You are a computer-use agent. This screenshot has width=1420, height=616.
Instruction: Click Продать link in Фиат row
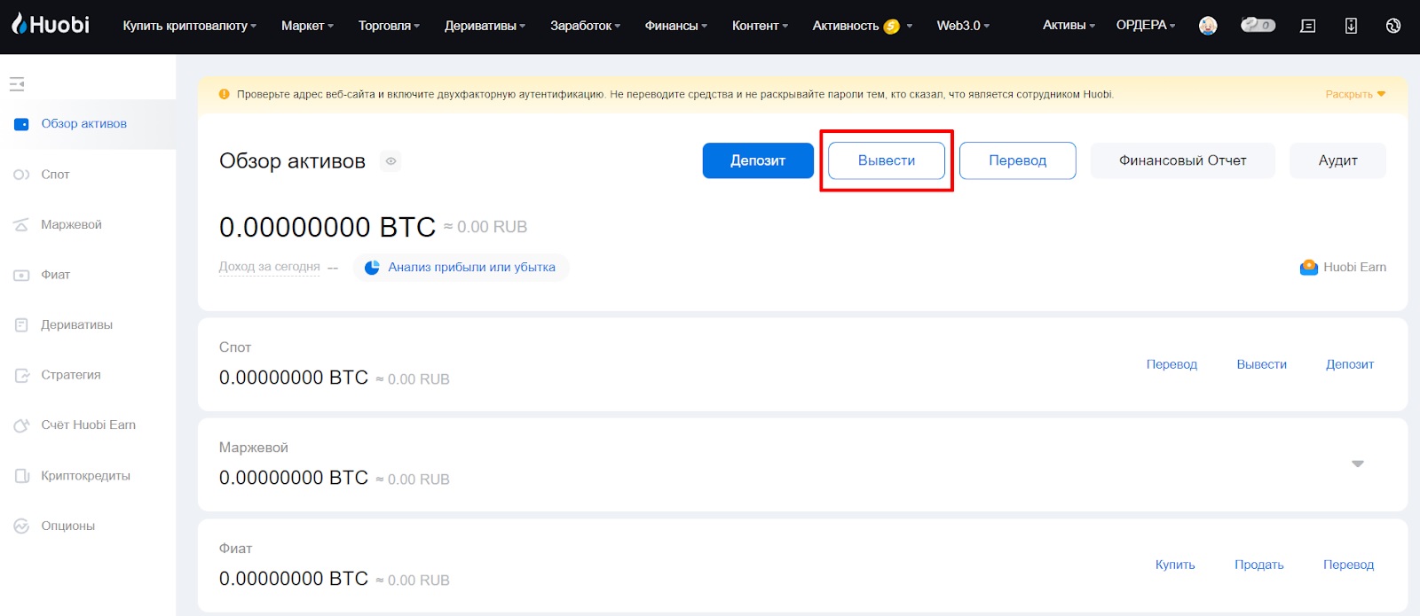[1259, 565]
